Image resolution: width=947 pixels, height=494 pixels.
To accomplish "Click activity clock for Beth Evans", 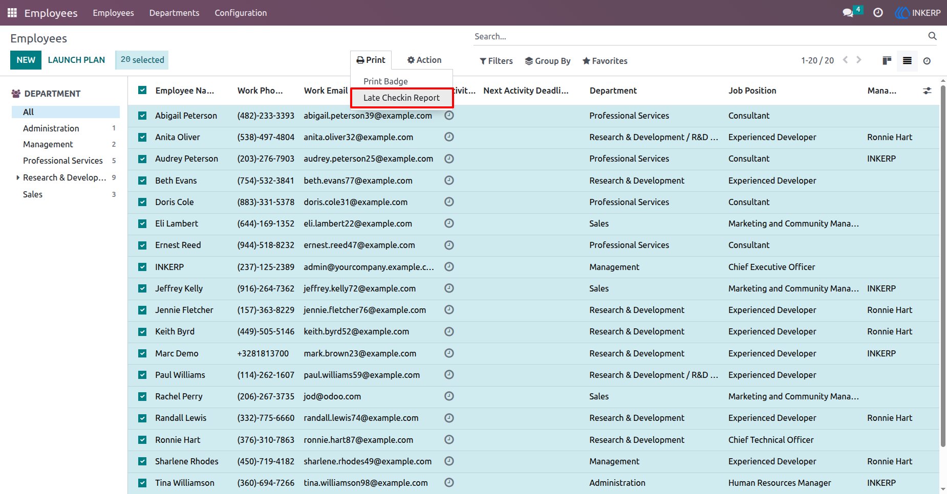I will 449,180.
